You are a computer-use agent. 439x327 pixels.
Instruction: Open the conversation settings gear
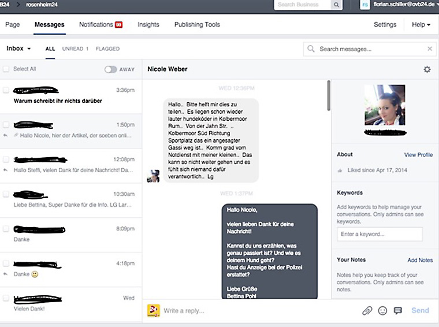pos(427,69)
